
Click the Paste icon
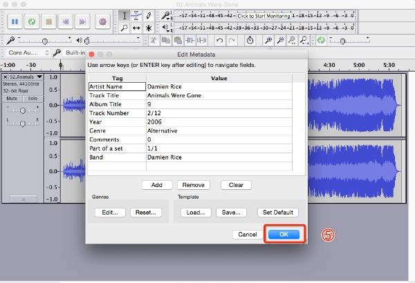click(x=178, y=41)
